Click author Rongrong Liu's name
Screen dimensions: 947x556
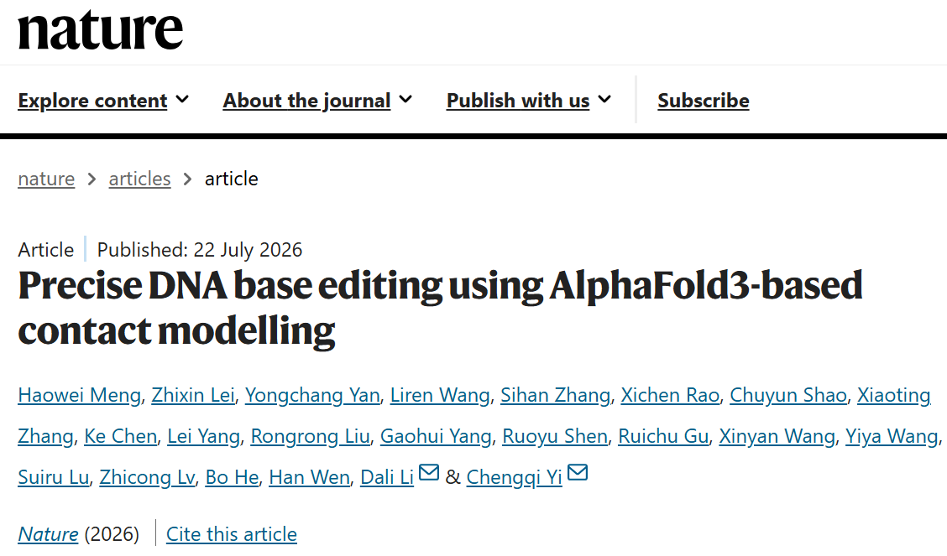pos(310,436)
